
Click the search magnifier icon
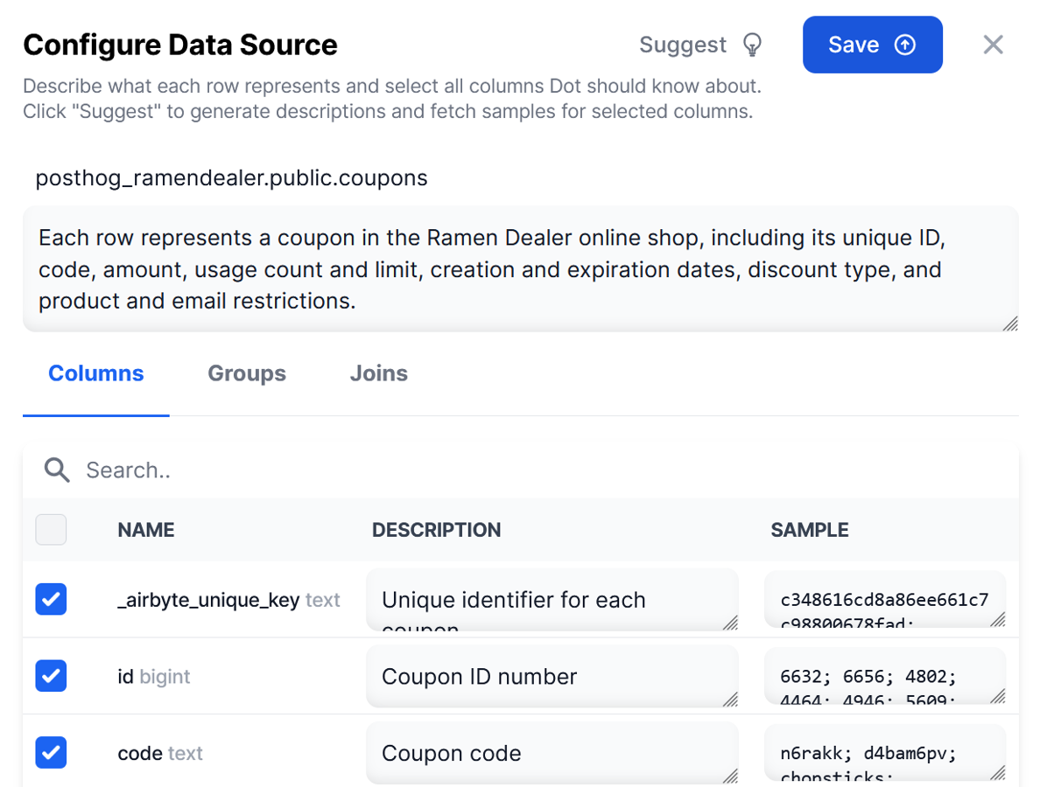click(x=55, y=470)
